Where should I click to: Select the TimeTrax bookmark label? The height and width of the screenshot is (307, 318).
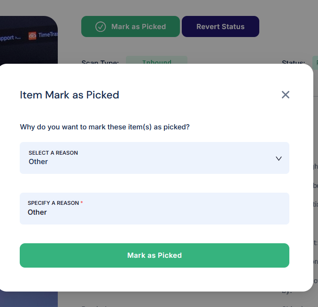tap(48, 35)
